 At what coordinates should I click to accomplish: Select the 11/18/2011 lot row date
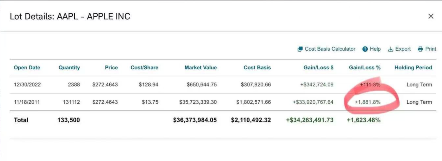click(x=27, y=102)
